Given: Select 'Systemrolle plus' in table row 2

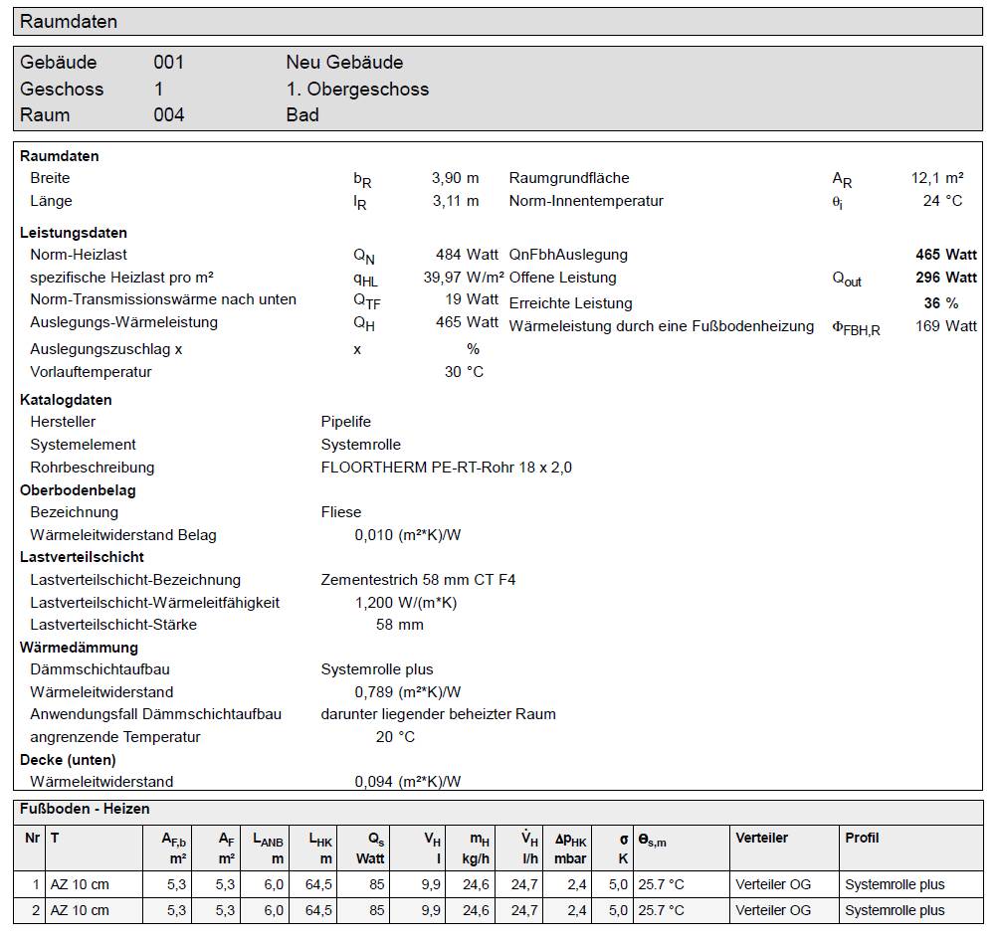Looking at the screenshot, I should click(x=895, y=911).
